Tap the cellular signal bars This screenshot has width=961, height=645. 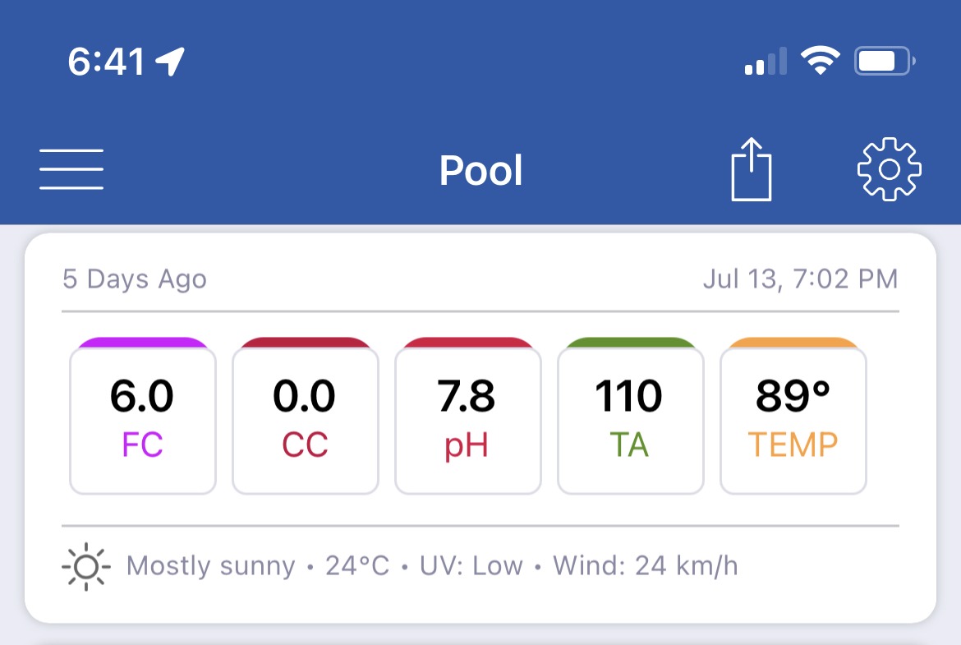pos(766,61)
